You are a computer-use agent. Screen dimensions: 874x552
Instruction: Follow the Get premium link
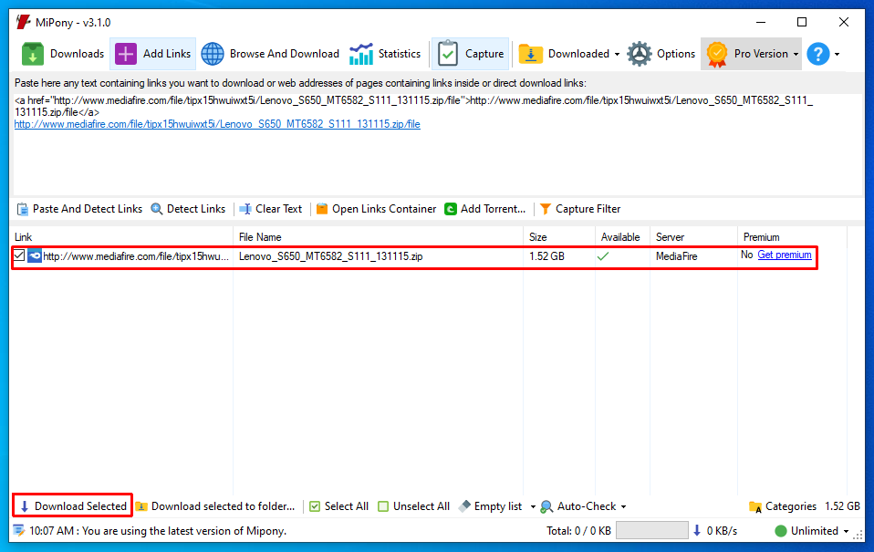click(x=785, y=255)
